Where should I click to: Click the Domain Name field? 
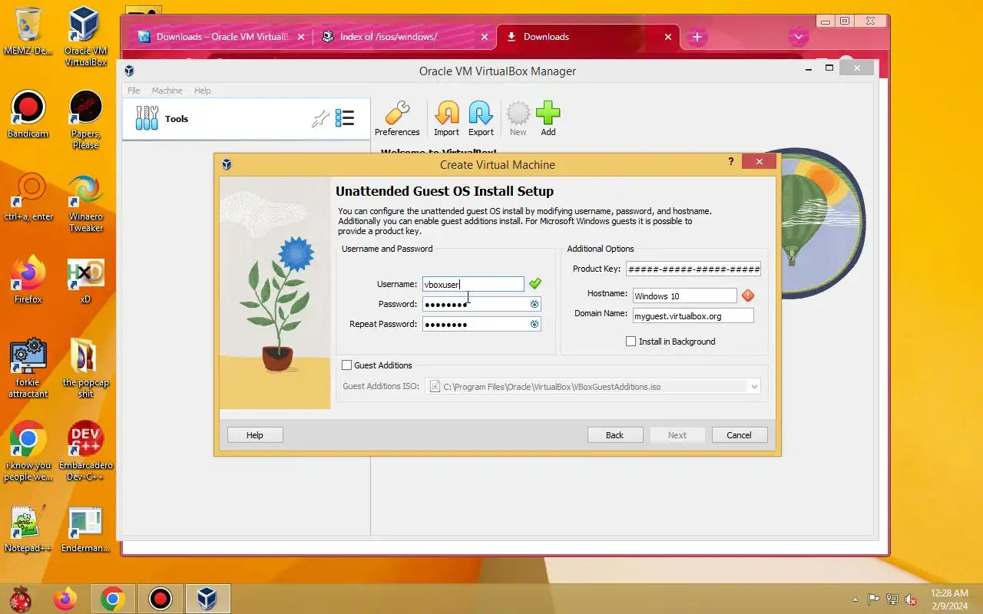point(693,315)
